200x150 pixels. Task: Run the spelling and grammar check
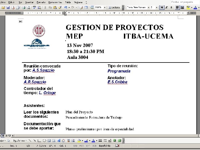(34, 7)
